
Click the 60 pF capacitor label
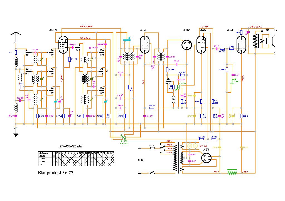coord(11,116)
